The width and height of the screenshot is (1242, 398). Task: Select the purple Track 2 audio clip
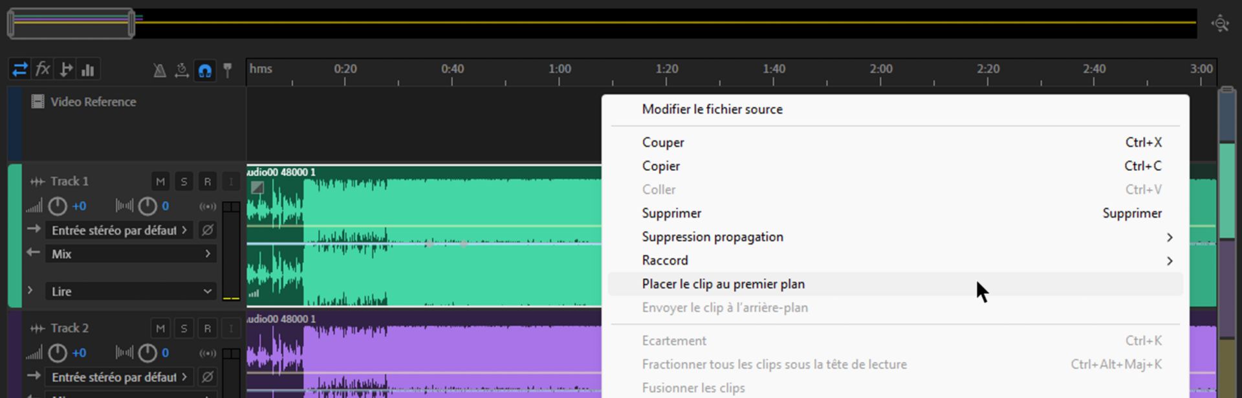coord(424,356)
